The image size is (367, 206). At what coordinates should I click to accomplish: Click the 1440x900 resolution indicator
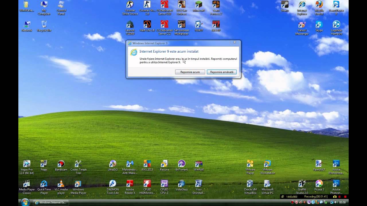coord(292,197)
